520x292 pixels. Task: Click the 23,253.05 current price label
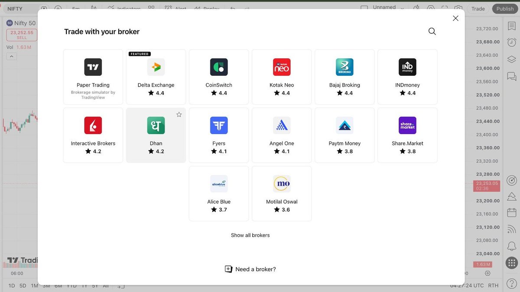click(x=487, y=186)
